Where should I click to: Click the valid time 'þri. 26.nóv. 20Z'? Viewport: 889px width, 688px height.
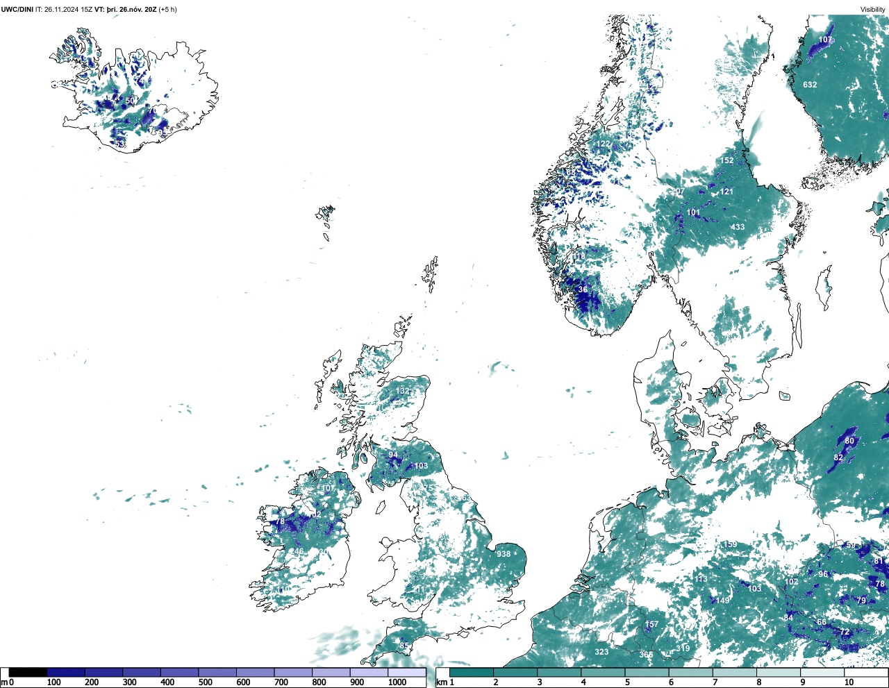131,10
